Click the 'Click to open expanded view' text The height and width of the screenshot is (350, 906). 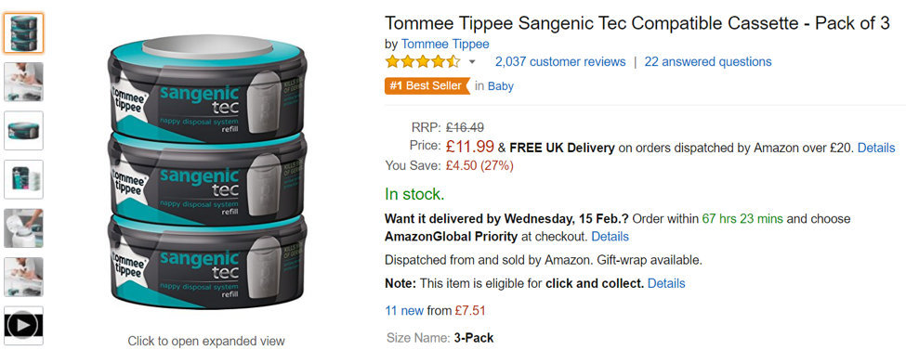coord(206,341)
